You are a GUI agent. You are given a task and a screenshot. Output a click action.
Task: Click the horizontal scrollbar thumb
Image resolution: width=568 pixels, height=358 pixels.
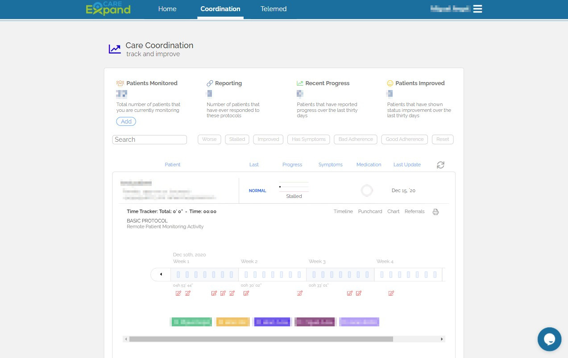(x=261, y=339)
